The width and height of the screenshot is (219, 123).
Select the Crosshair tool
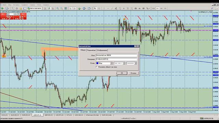[x=99, y=8]
